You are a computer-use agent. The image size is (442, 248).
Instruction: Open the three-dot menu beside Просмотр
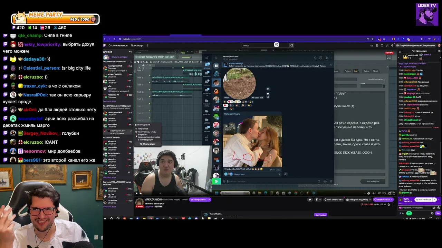(147, 45)
